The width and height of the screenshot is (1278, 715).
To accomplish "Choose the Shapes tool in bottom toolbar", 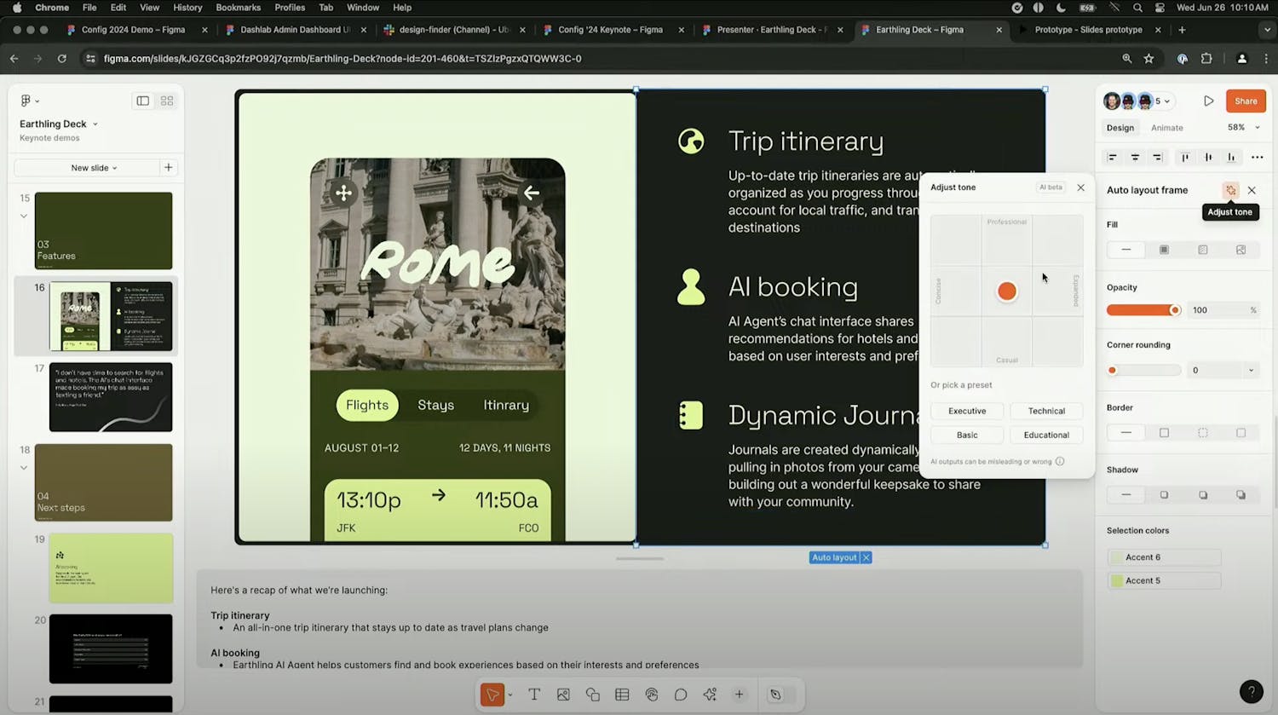I will click(593, 695).
